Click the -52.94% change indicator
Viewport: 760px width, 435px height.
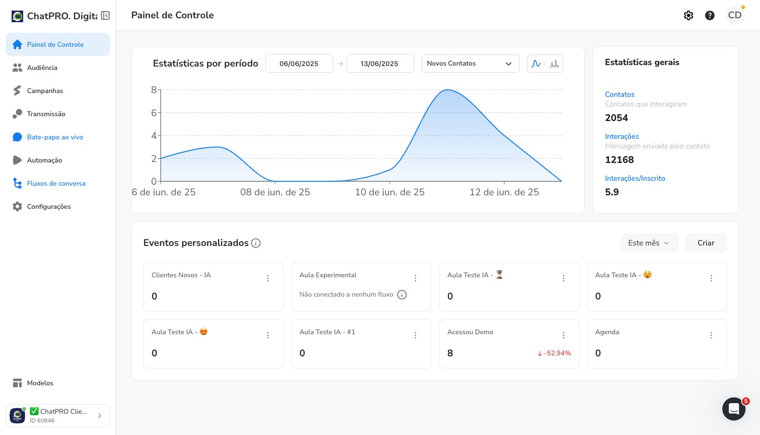[554, 353]
